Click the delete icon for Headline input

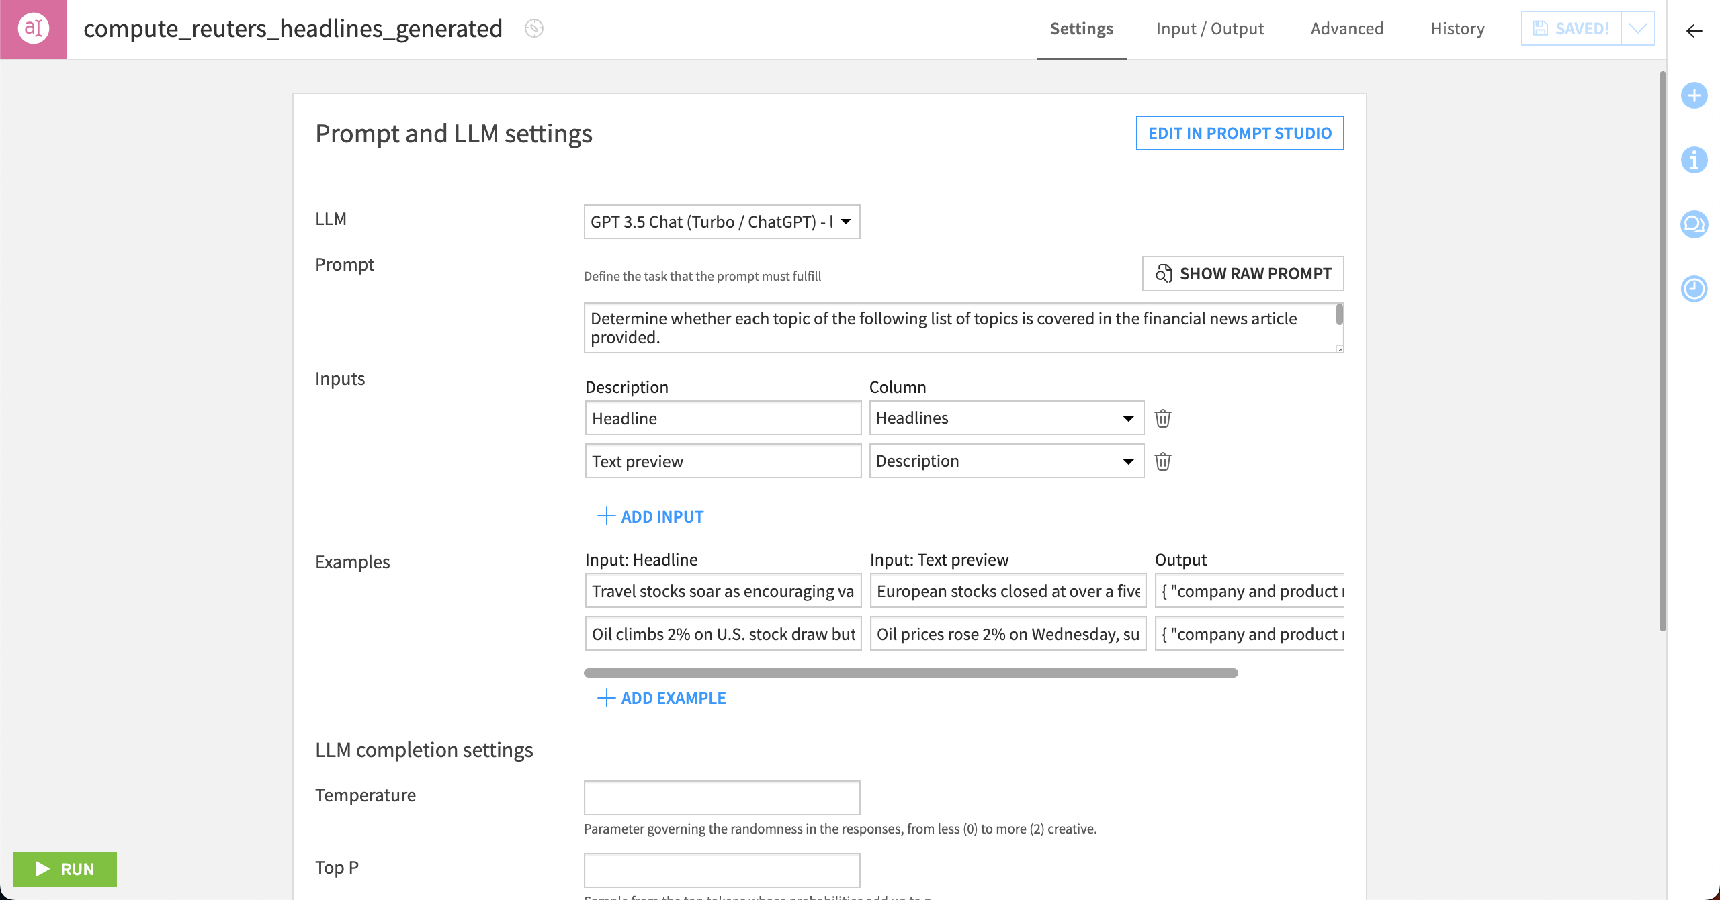(x=1162, y=418)
